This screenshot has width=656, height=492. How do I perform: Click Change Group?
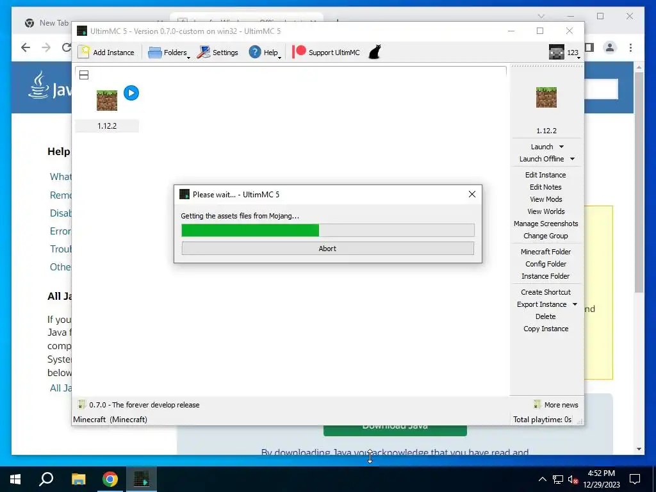[546, 236]
